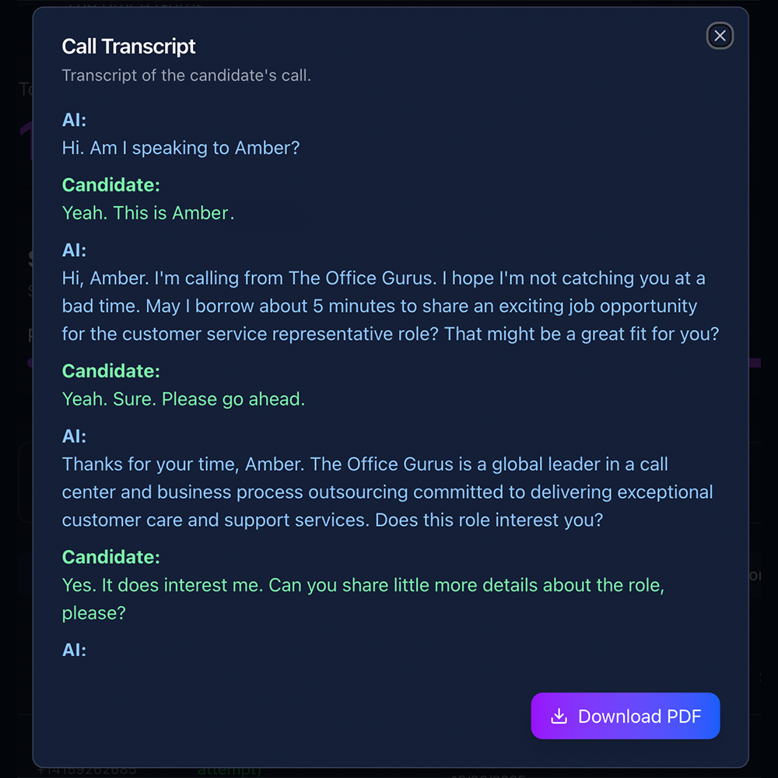Click the subtitle "Transcript of the candidate's call."
The image size is (778, 778).
pos(187,75)
